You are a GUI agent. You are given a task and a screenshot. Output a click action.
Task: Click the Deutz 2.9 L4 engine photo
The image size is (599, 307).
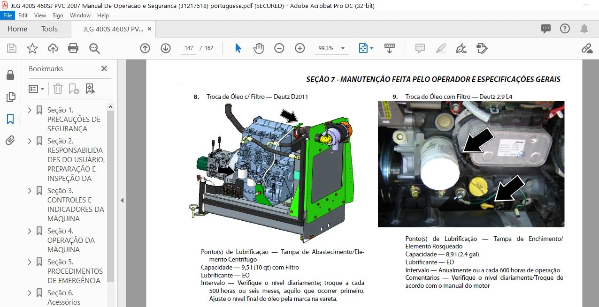(471, 164)
